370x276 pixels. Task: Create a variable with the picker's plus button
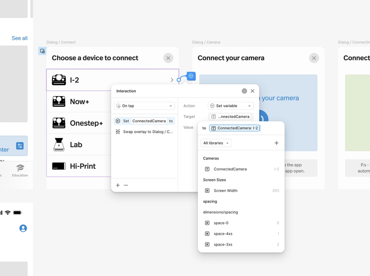pos(276,143)
